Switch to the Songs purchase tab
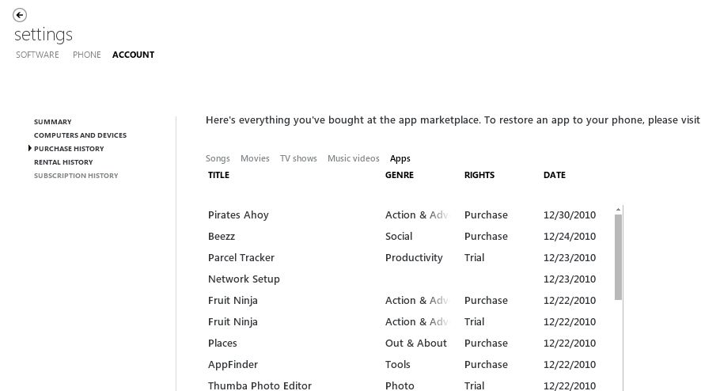The image size is (701, 391). [x=218, y=158]
